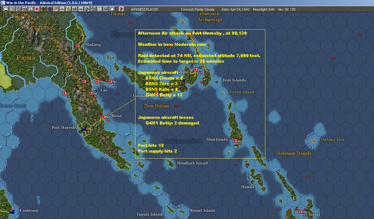This screenshot has height=219, width=374.
Task: Select the Japanese base marker at Tulagi
Action: [301, 212]
